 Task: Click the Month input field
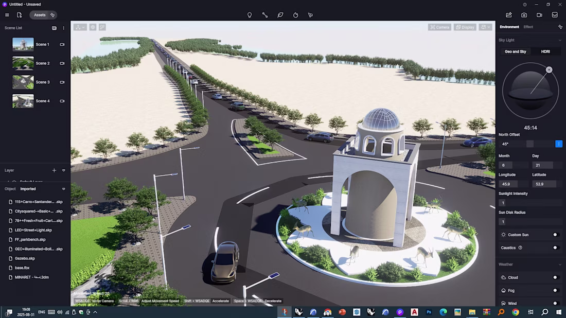(514, 165)
